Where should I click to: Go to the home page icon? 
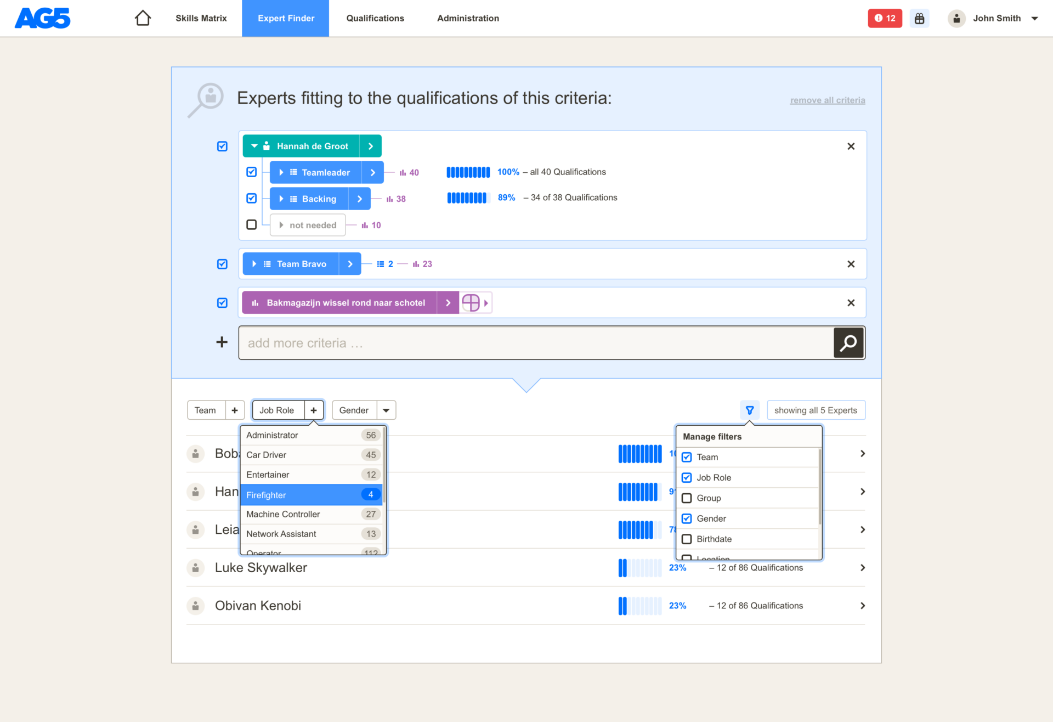pyautogui.click(x=143, y=18)
